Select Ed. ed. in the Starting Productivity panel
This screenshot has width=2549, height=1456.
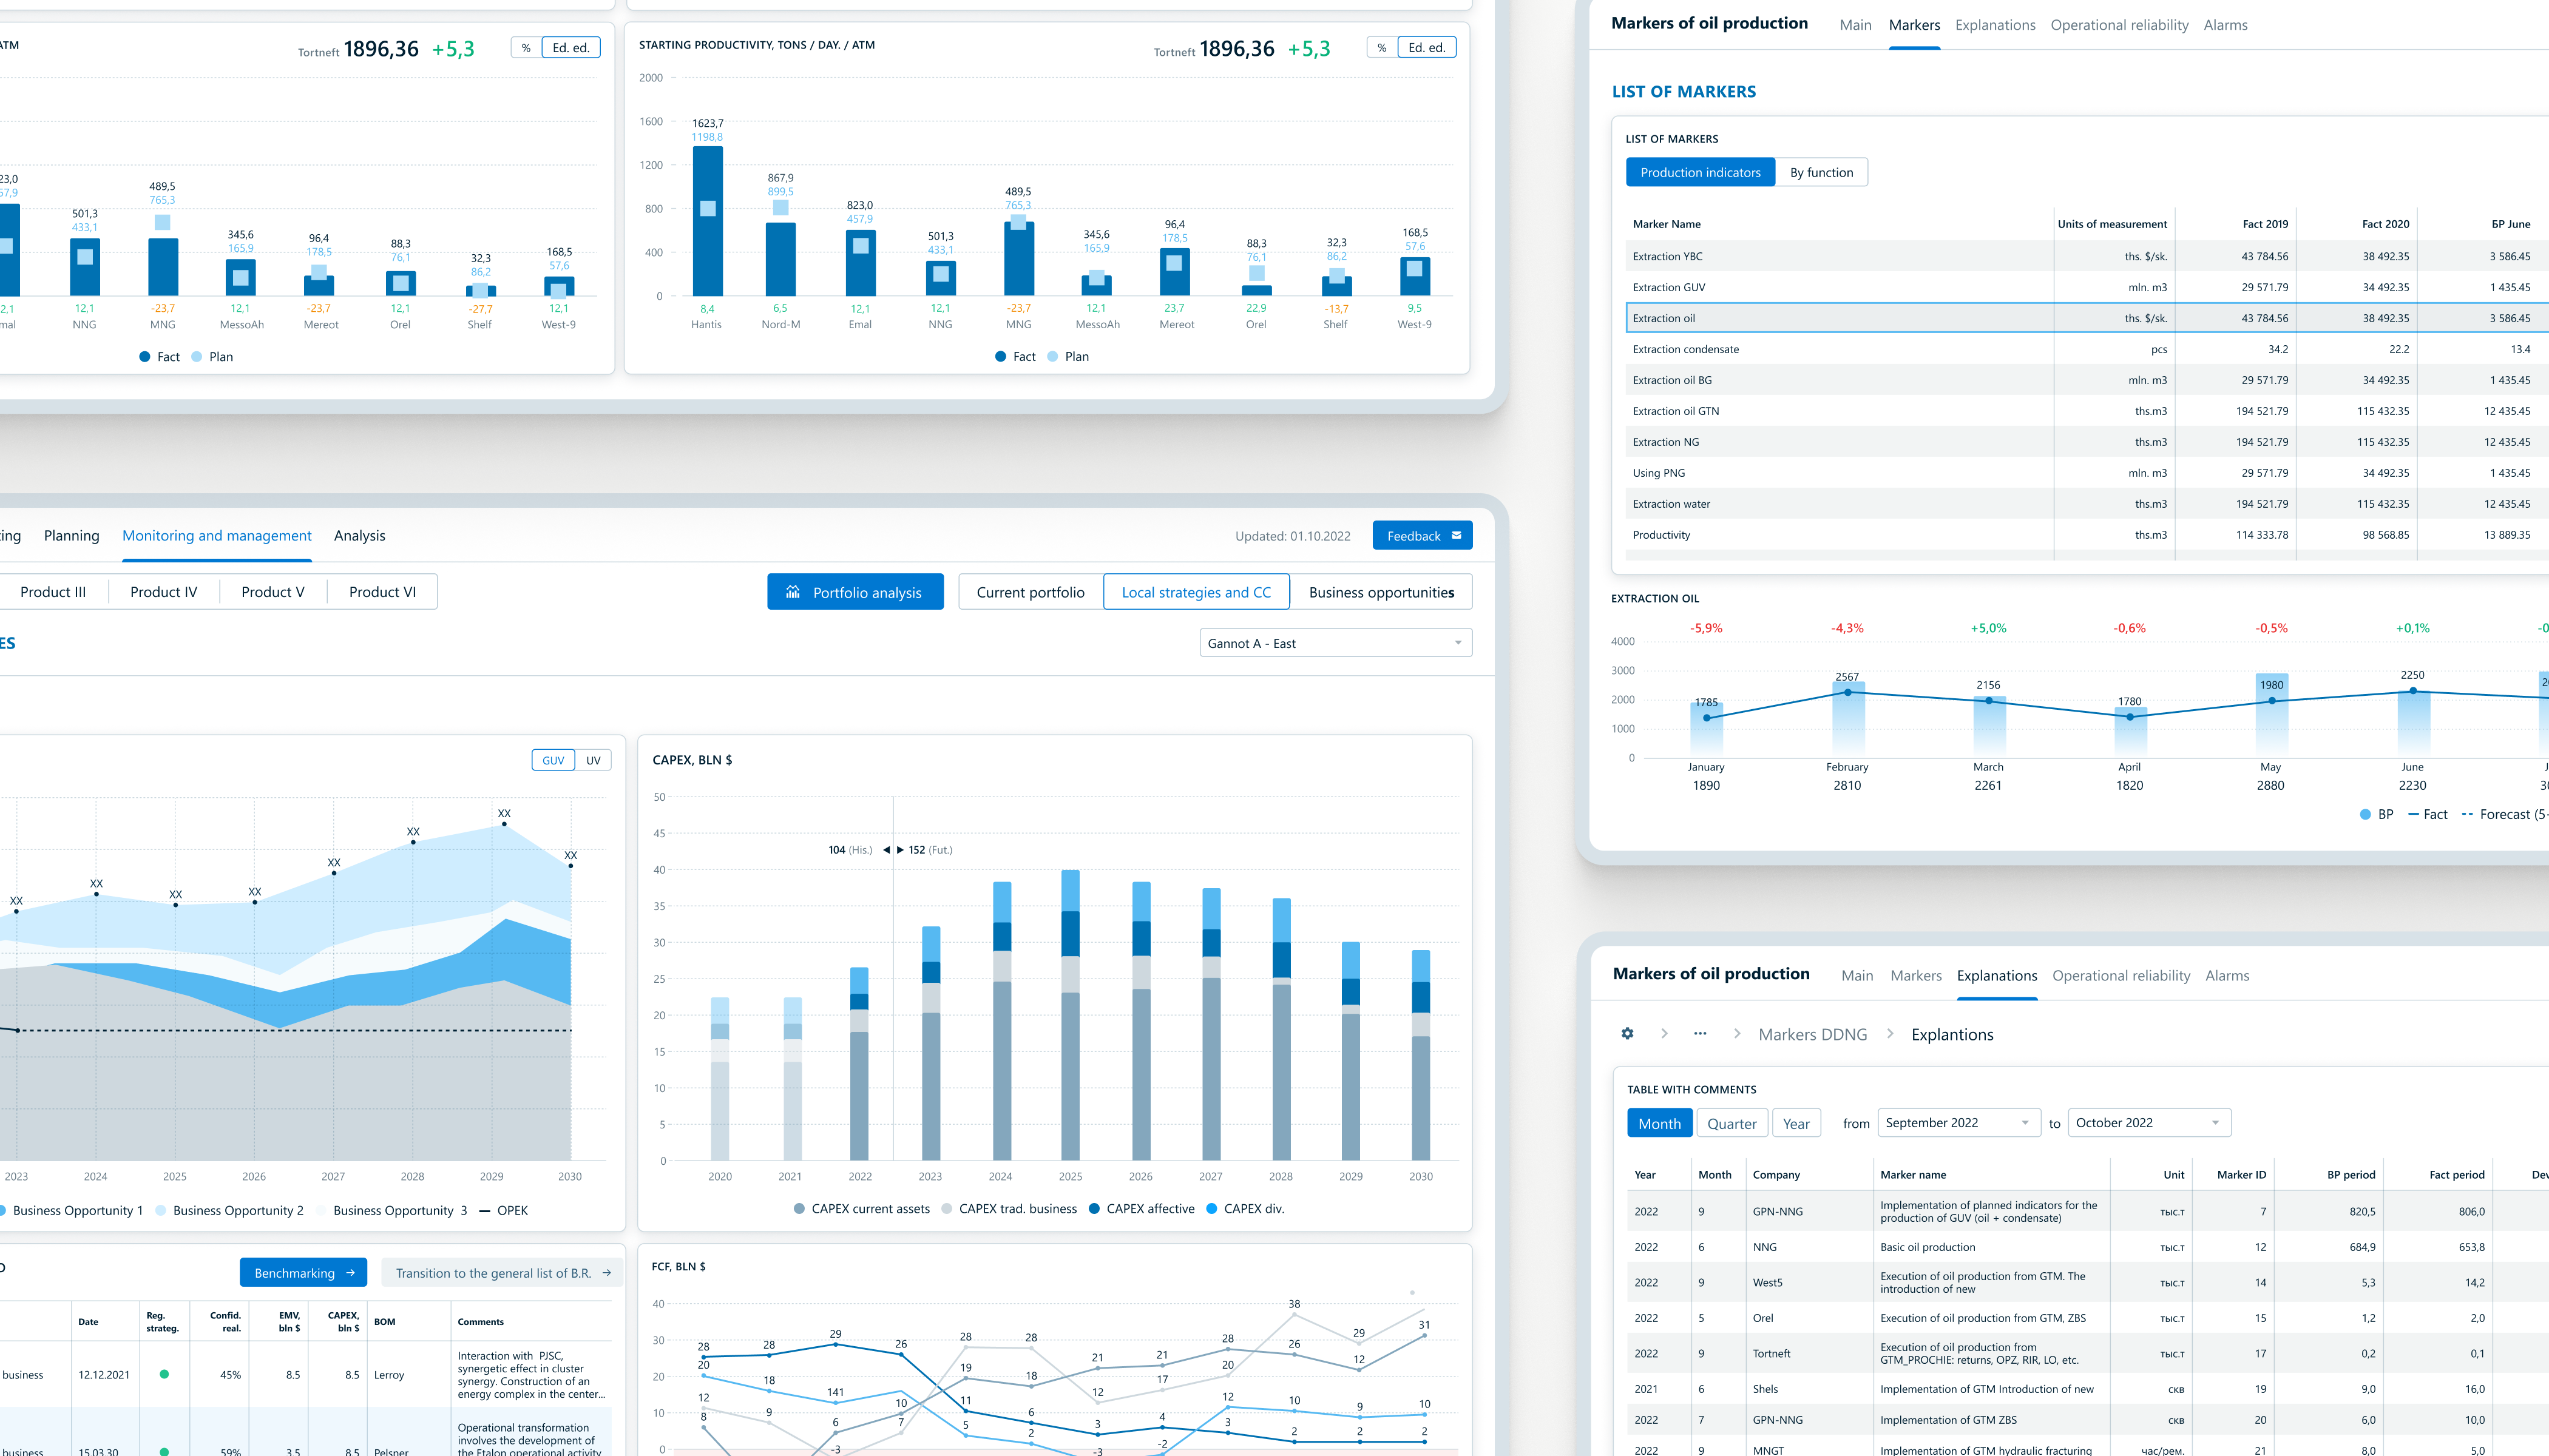coord(1427,47)
